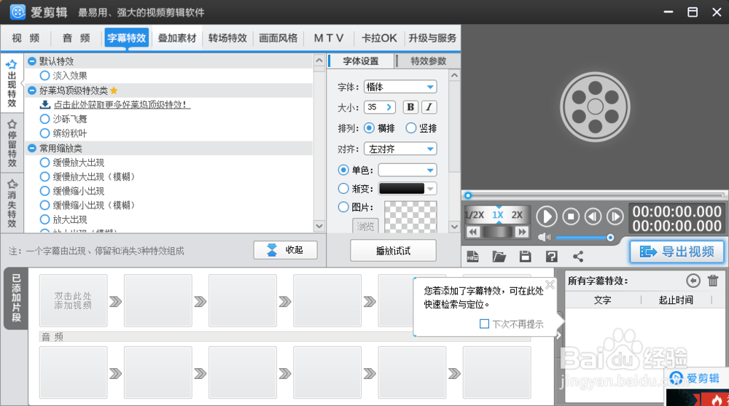Click the volume slider handle
The width and height of the screenshot is (729, 406).
pyautogui.click(x=610, y=238)
